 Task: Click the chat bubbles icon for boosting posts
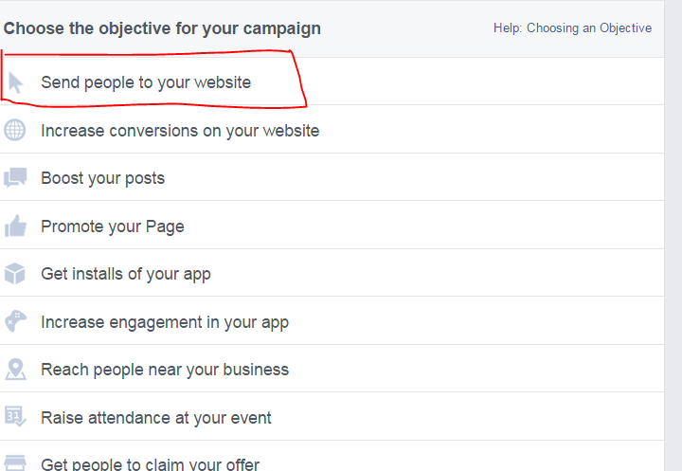(15, 177)
